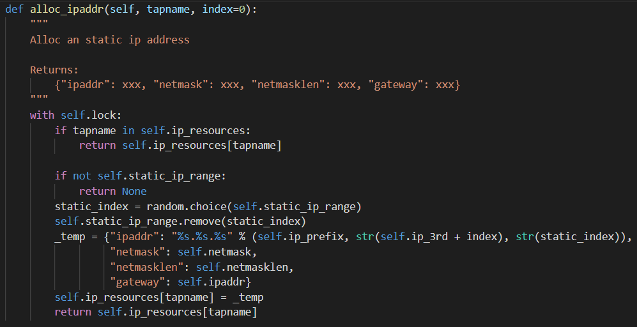Click the static_index variable being assigned
Screen dimensions: 637x327
[x=91, y=207]
